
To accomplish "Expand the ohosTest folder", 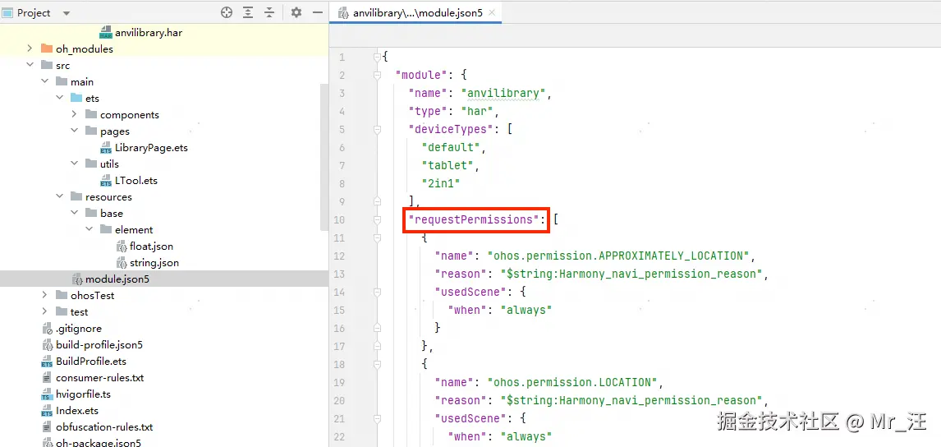I will click(44, 295).
